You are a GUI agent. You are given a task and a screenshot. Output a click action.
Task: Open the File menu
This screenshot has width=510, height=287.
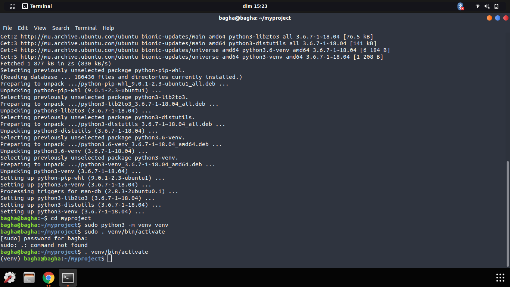pyautogui.click(x=7, y=28)
